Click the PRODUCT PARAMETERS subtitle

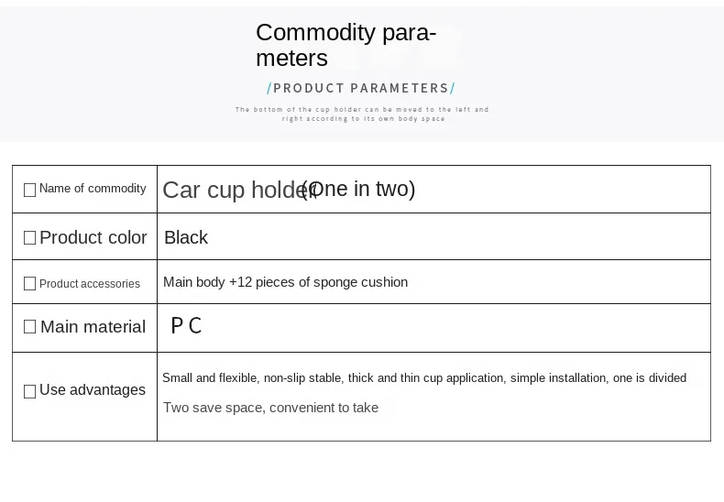[x=361, y=88]
